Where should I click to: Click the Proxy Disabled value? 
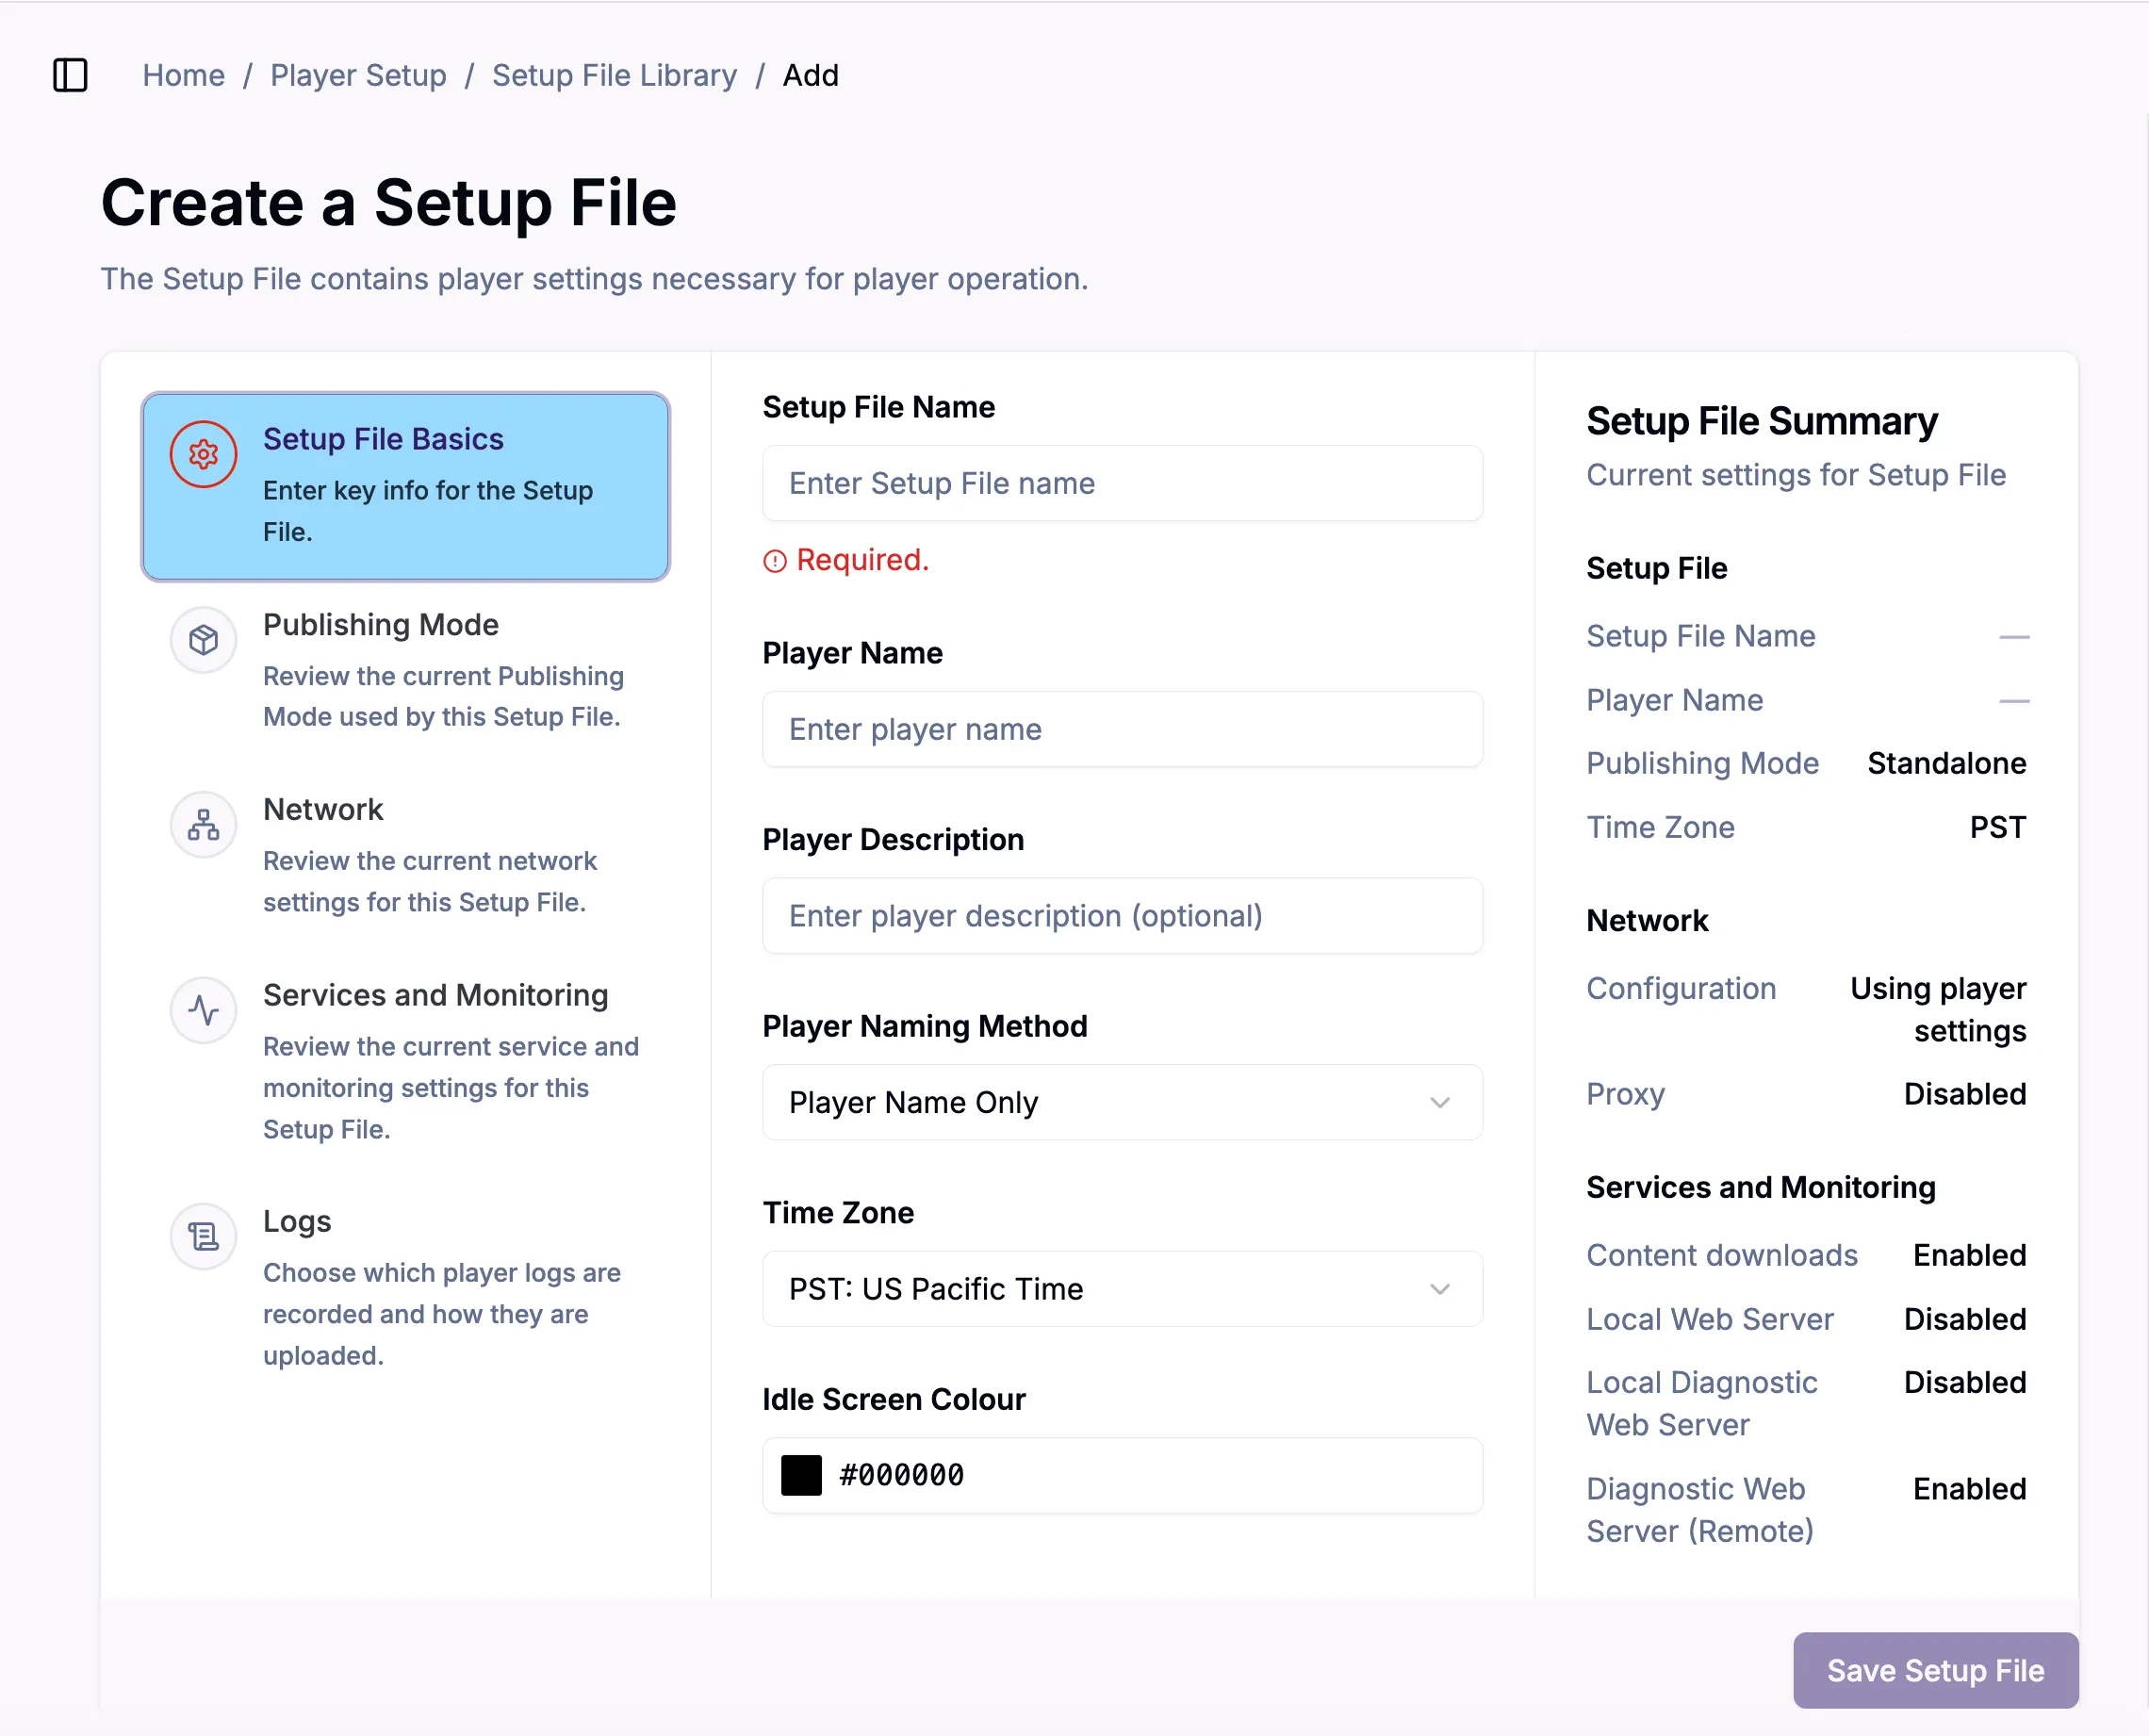[1964, 1094]
